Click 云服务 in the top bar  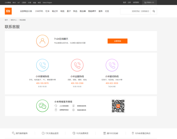[x=24, y=2]
